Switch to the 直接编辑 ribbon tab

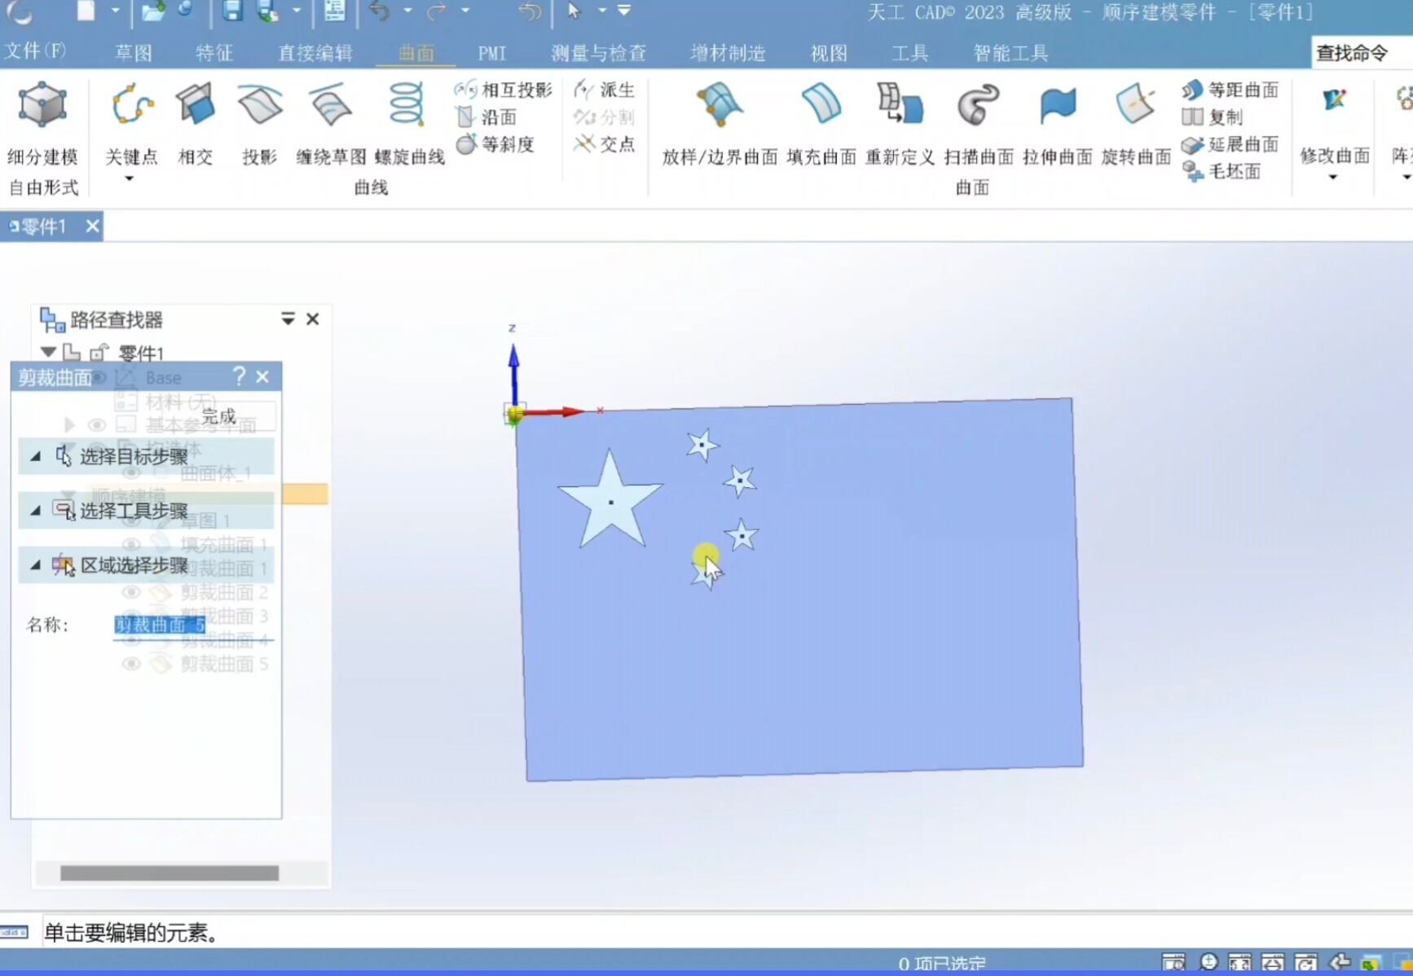[315, 53]
